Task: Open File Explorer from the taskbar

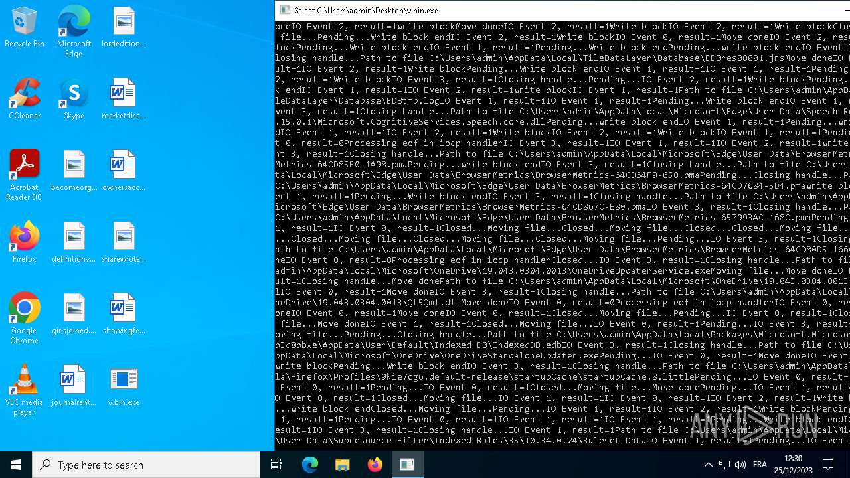Action: click(342, 465)
